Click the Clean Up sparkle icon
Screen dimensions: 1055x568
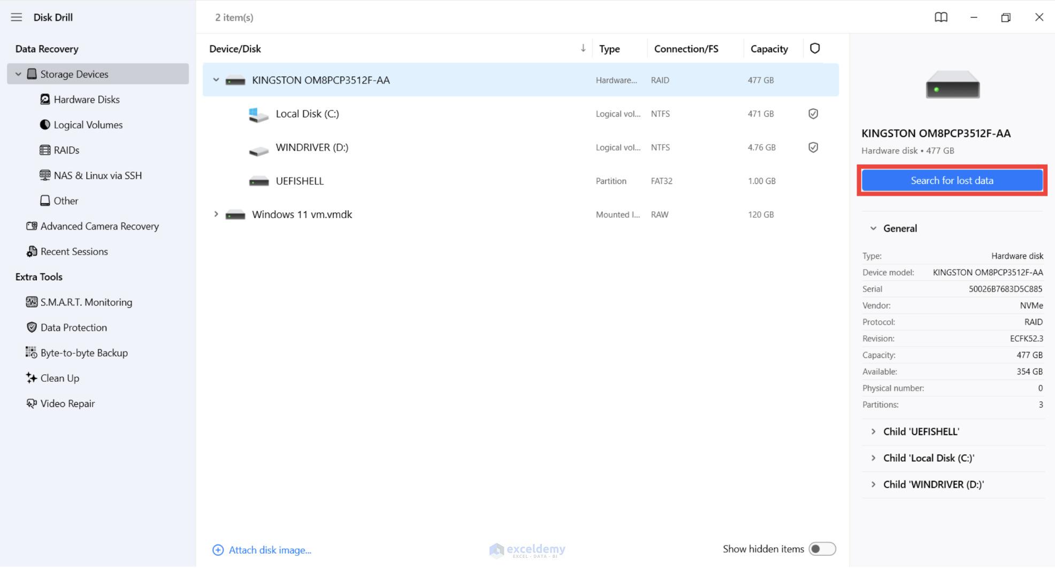click(32, 378)
